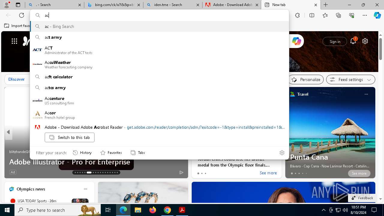The height and width of the screenshot is (216, 384).
Task: Open the Edge profile icon
Action: (7, 4)
